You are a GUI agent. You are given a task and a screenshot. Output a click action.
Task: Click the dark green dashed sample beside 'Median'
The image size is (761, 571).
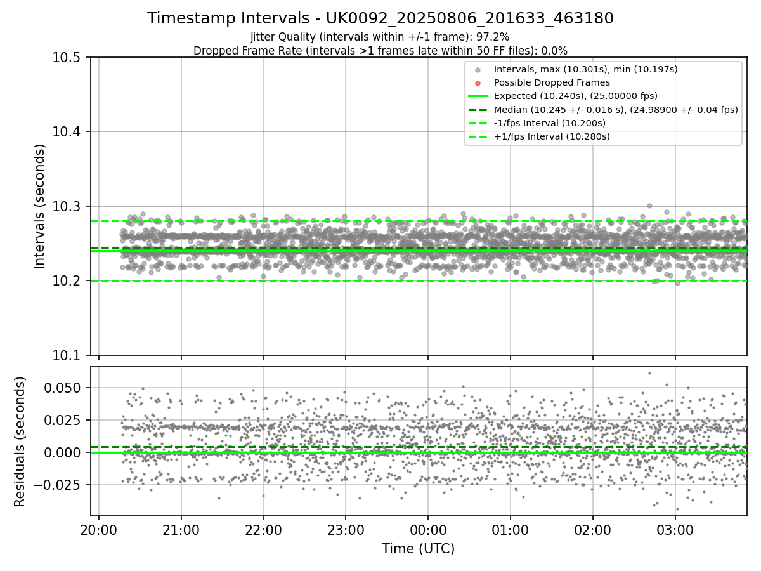click(478, 110)
